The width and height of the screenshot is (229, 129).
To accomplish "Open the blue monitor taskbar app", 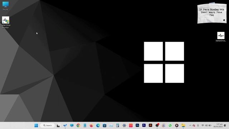I will tap(72, 125).
